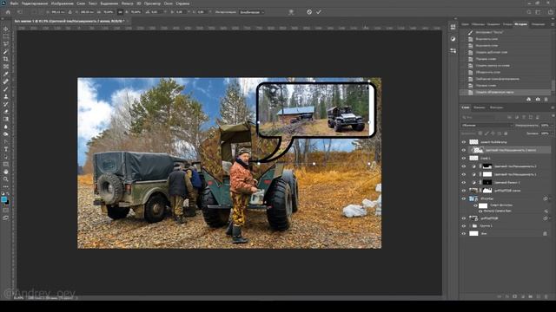
Task: Select the Hand tool
Action: 6,172
